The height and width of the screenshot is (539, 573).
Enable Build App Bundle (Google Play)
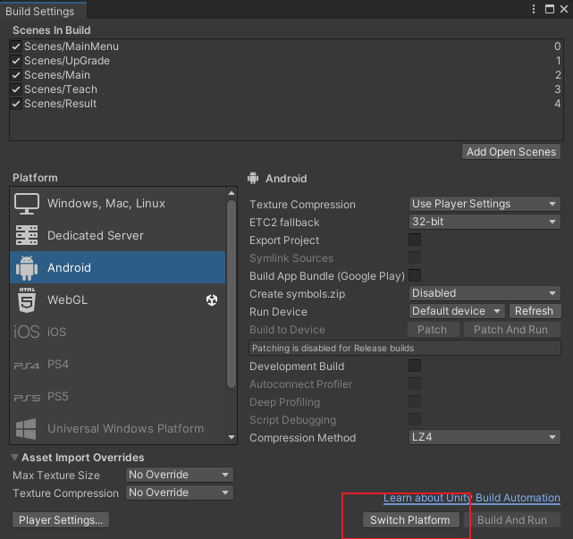click(x=415, y=275)
